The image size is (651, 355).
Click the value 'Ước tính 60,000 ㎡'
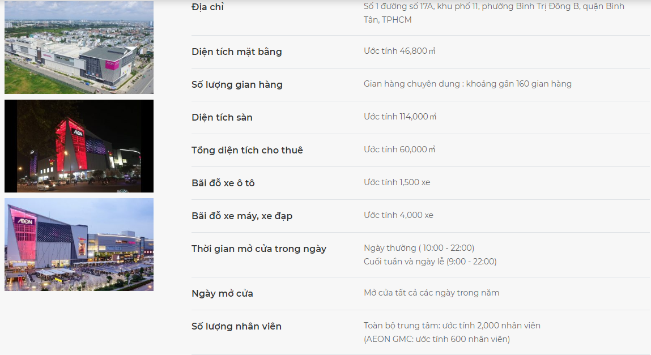[x=399, y=149]
